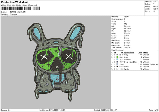Click the Max Stitch value '7.0 mm'
Image resolution: width=159 pixels, height=112 pixels.
click(x=127, y=40)
